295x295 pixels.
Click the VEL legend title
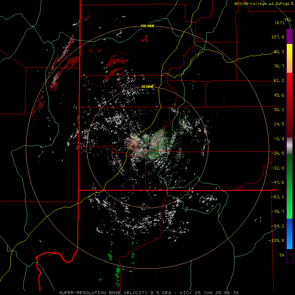tap(288, 19)
